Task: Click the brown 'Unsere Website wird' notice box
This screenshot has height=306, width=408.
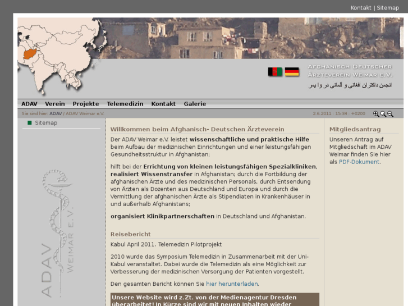Action: click(x=215, y=299)
